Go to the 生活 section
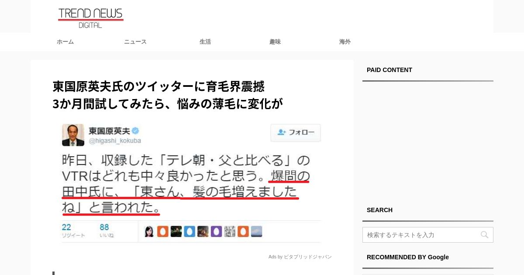 coord(205,42)
